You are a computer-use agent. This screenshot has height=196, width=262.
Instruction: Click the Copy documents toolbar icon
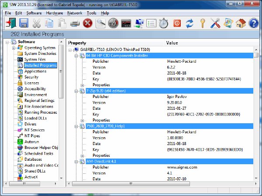click(x=49, y=23)
